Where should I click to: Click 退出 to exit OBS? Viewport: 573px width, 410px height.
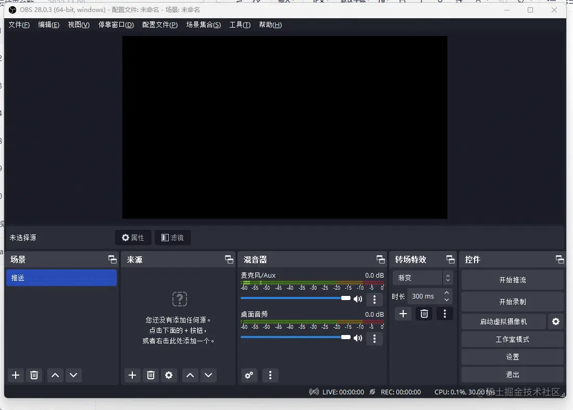click(x=513, y=375)
